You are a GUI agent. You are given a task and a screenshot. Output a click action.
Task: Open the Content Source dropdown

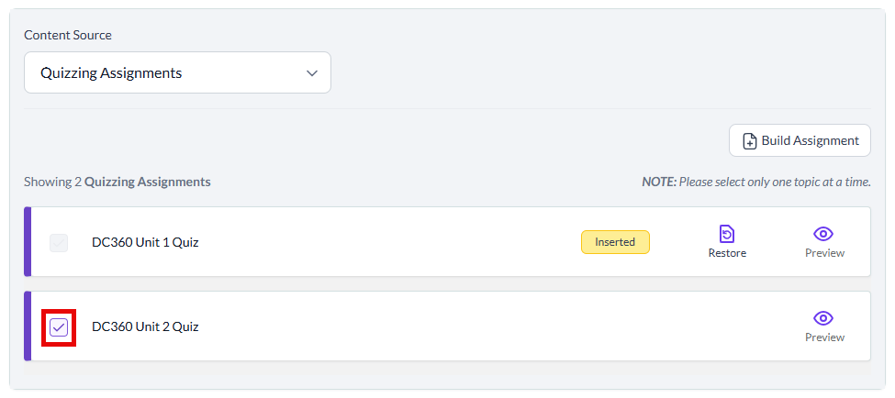(x=177, y=72)
